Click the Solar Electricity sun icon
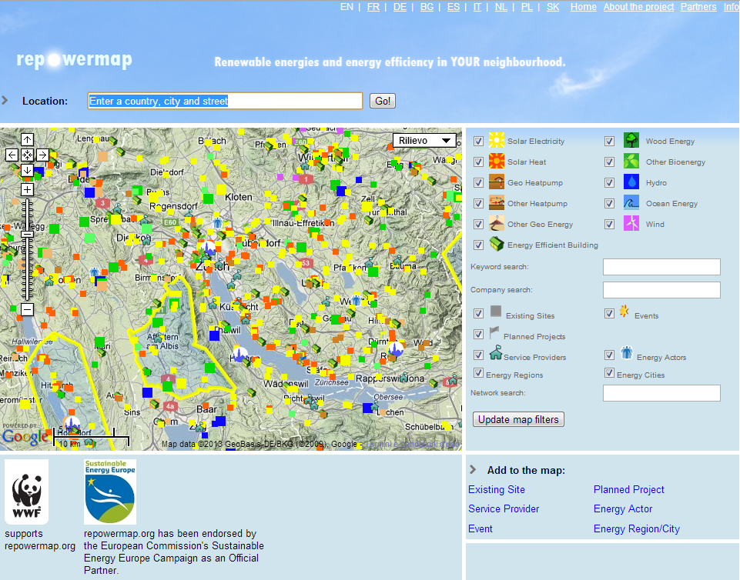The width and height of the screenshot is (740, 580). coord(497,140)
